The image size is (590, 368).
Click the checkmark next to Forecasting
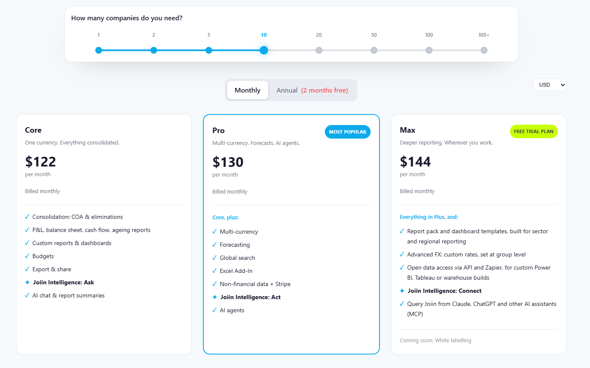point(214,245)
